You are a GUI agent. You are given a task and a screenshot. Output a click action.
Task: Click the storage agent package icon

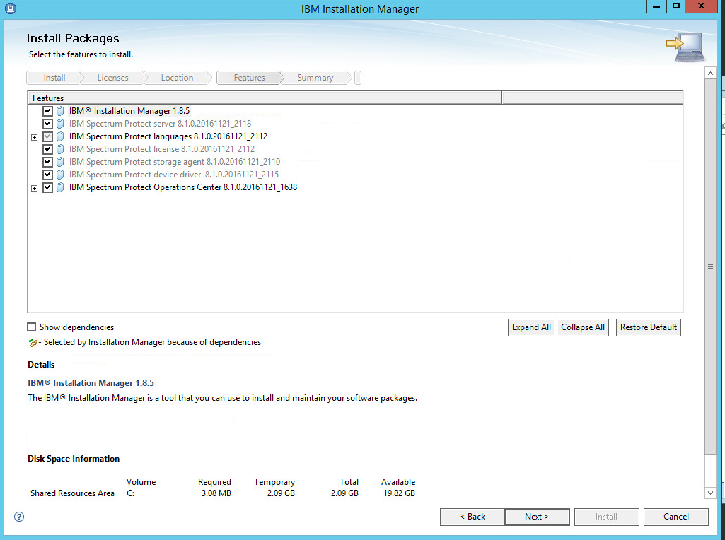[60, 162]
